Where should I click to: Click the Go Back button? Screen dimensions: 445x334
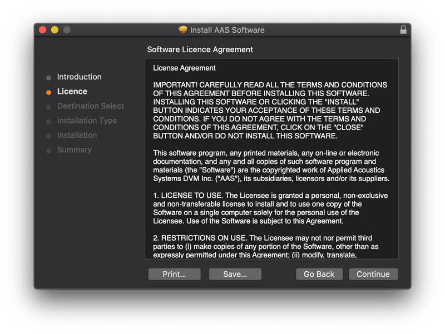(x=319, y=274)
